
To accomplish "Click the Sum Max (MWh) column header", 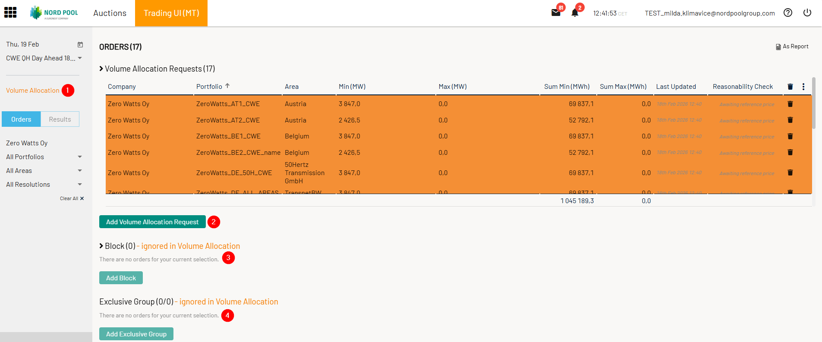I will click(x=623, y=87).
